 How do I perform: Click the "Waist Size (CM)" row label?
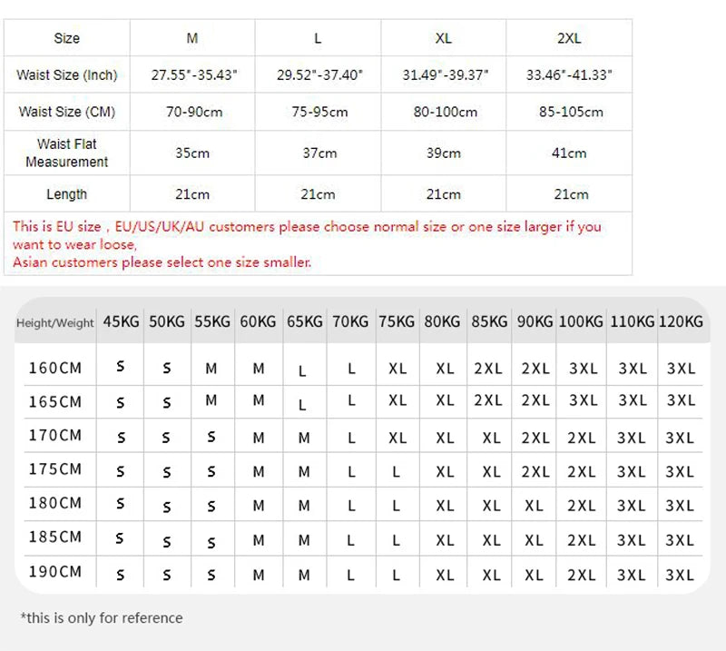67,113
